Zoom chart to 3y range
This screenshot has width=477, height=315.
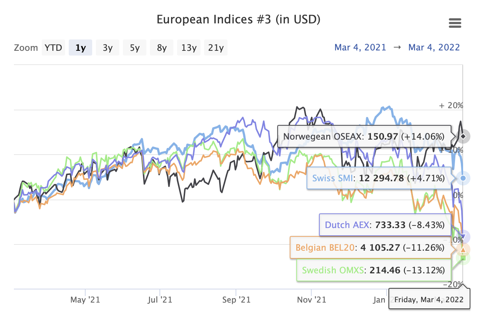tap(108, 48)
